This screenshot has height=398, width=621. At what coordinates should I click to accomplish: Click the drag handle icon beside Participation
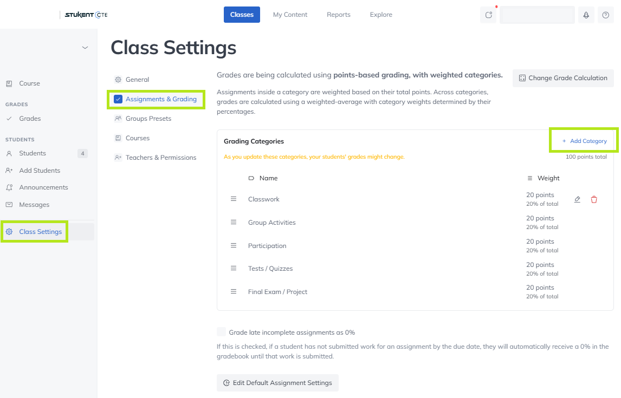pos(234,246)
